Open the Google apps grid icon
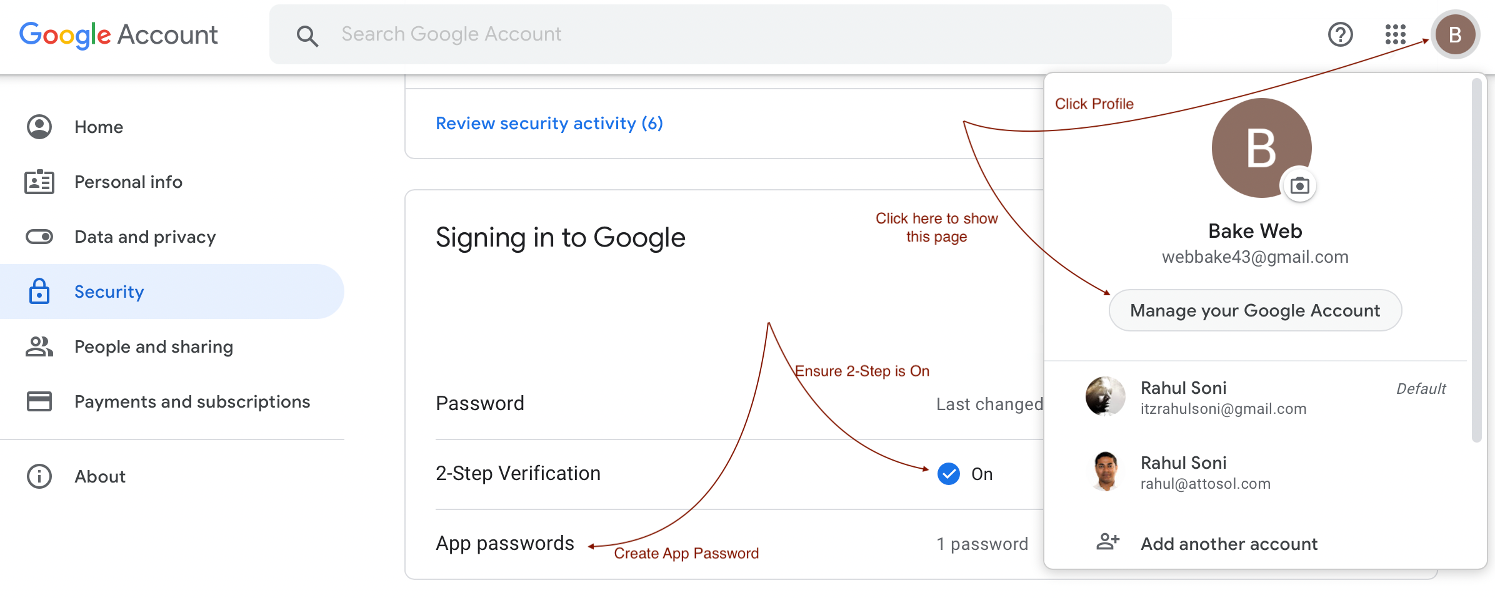Screen dimensions: 1495x598 [x=1395, y=34]
